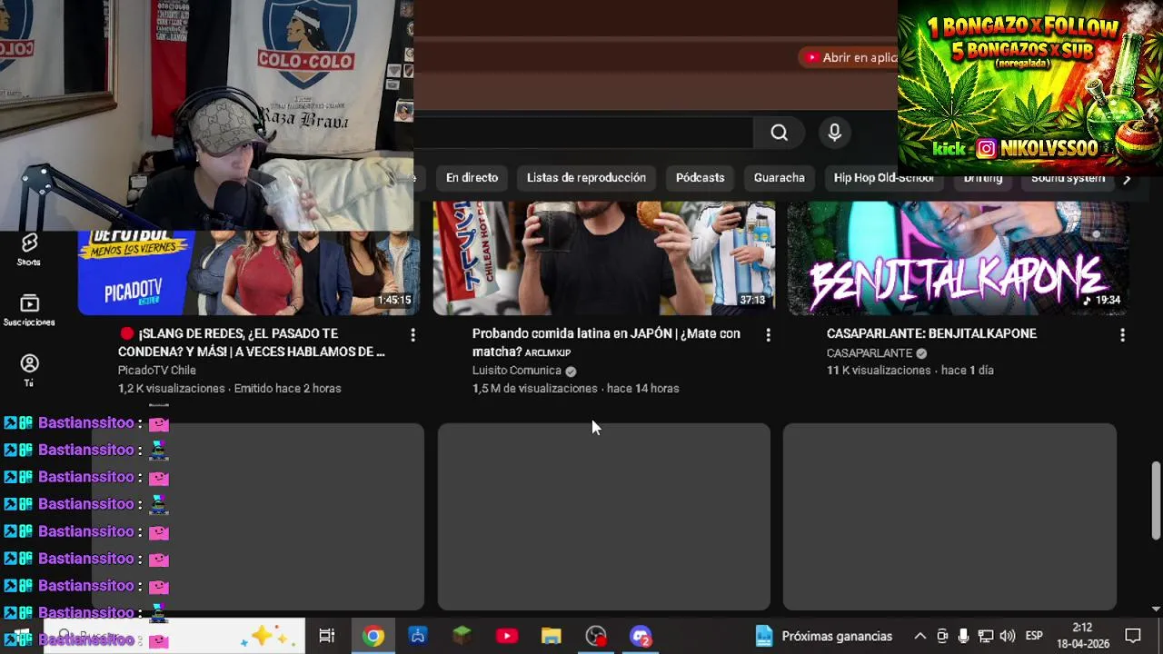Open the notification center icon

1133,636
